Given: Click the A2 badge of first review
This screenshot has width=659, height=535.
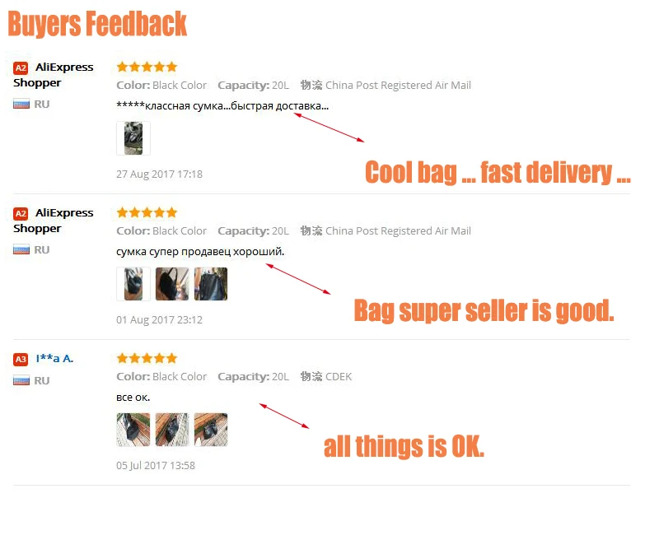Looking at the screenshot, I should [x=21, y=68].
